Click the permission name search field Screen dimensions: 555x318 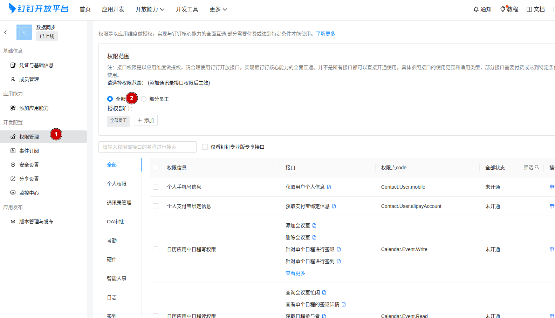[x=147, y=147]
